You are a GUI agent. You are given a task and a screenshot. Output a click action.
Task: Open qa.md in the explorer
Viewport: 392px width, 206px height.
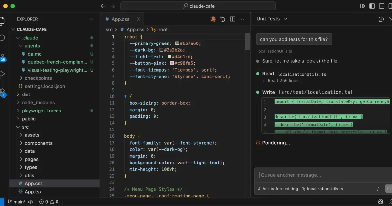tap(55, 54)
